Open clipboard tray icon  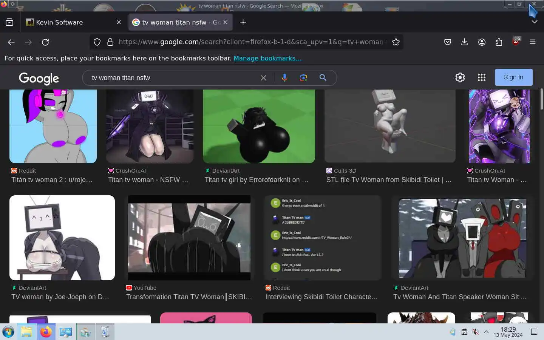[464, 332]
